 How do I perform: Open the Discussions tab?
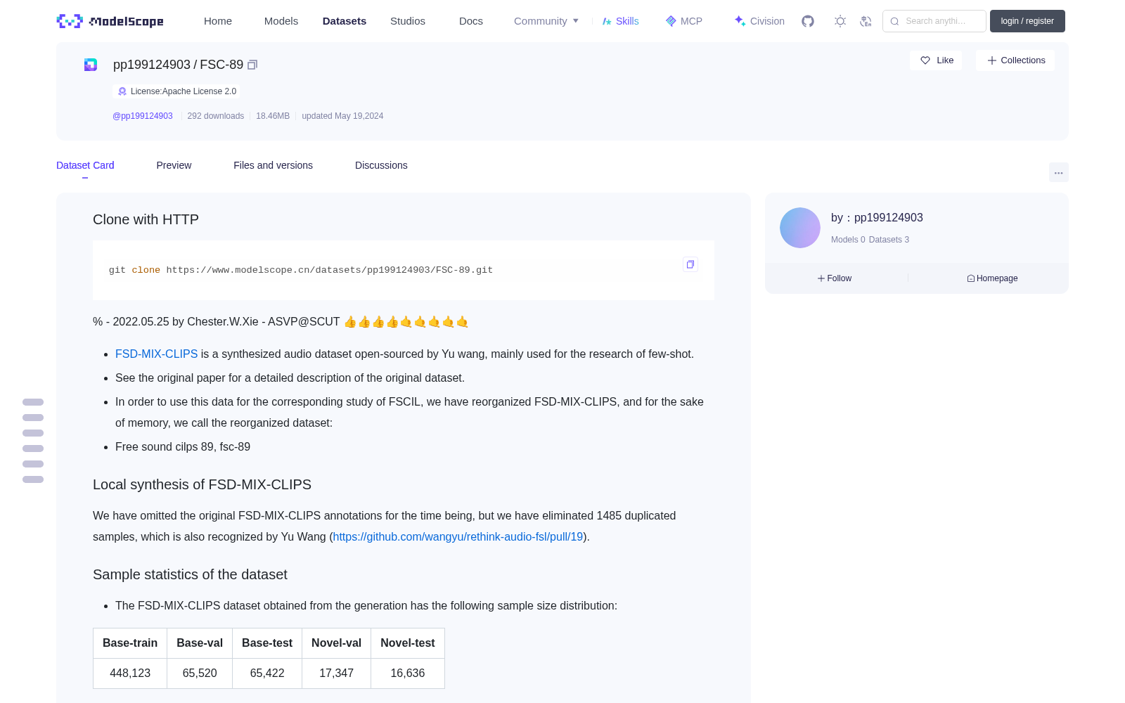pyautogui.click(x=381, y=165)
